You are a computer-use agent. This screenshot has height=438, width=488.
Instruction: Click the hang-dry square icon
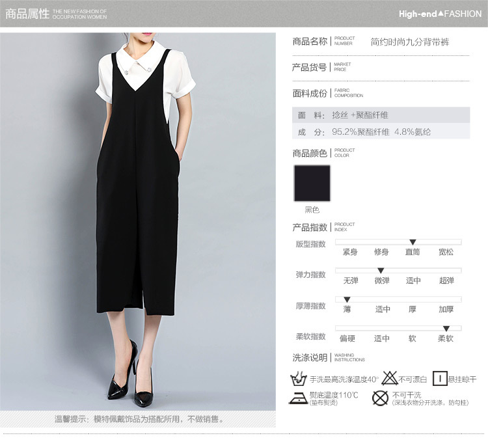(x=440, y=378)
